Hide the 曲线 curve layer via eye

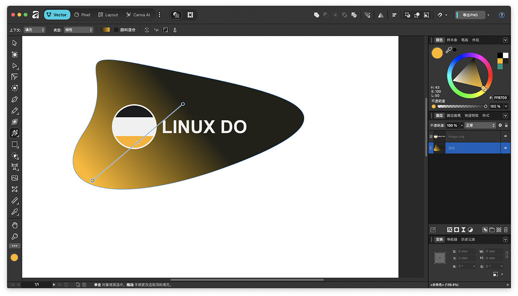(505, 148)
